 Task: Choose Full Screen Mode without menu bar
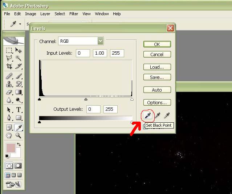click(x=19, y=175)
